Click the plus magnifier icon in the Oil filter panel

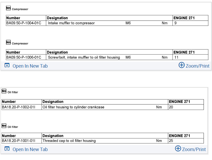178,149
